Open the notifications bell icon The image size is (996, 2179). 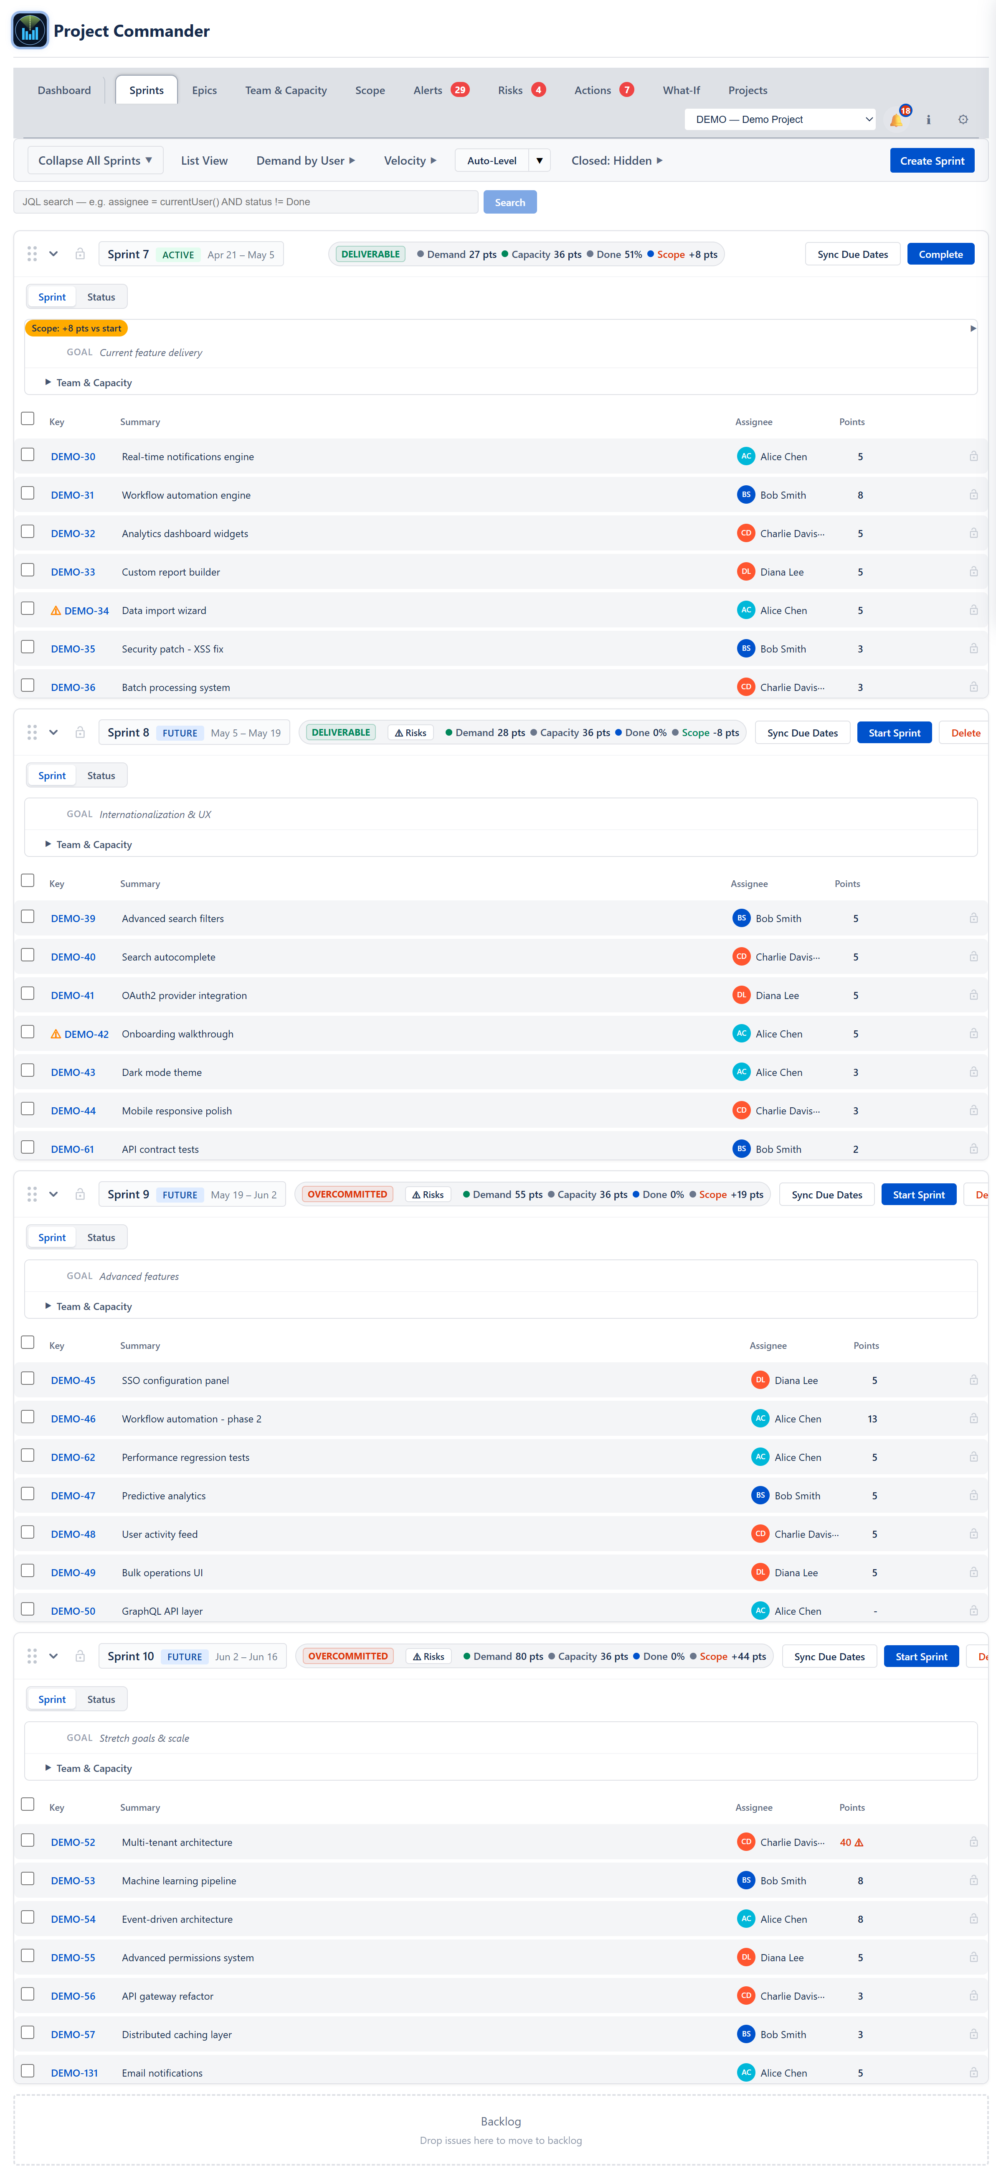(x=896, y=120)
